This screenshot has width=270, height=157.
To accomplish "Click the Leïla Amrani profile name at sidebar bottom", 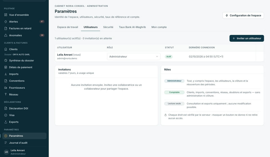I will 17,150.
